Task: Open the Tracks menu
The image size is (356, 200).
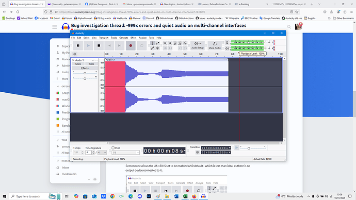Action: coord(114,38)
